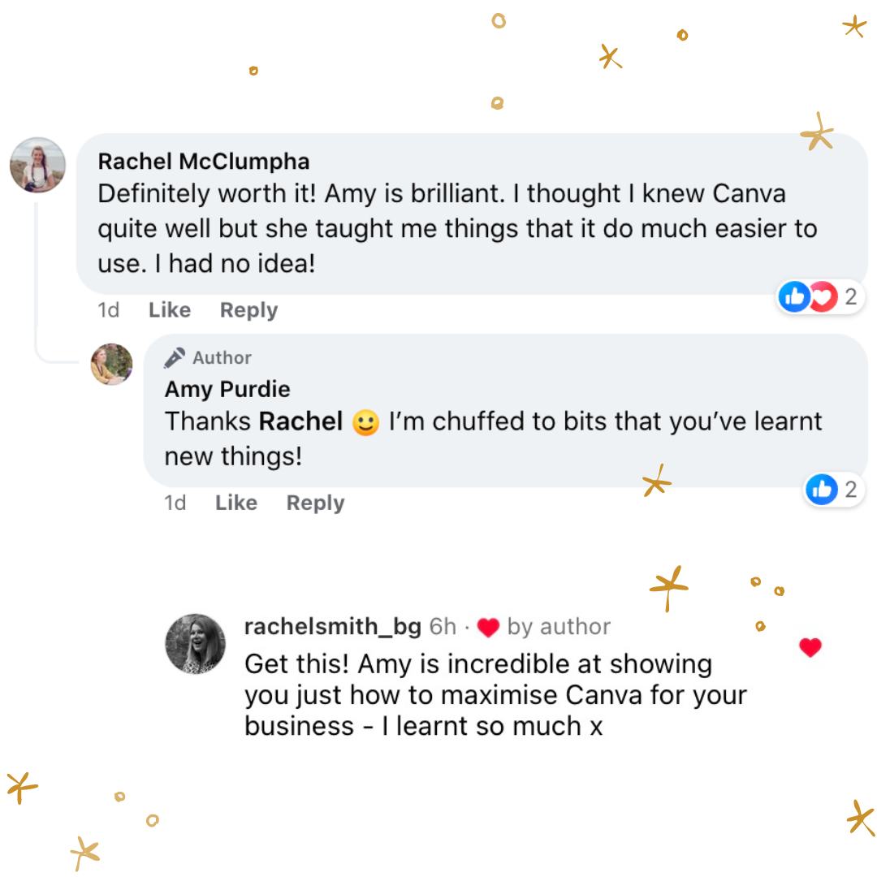This screenshot has width=877, height=877.
Task: Click the bold Rachel mention in reply
Action: 300,421
